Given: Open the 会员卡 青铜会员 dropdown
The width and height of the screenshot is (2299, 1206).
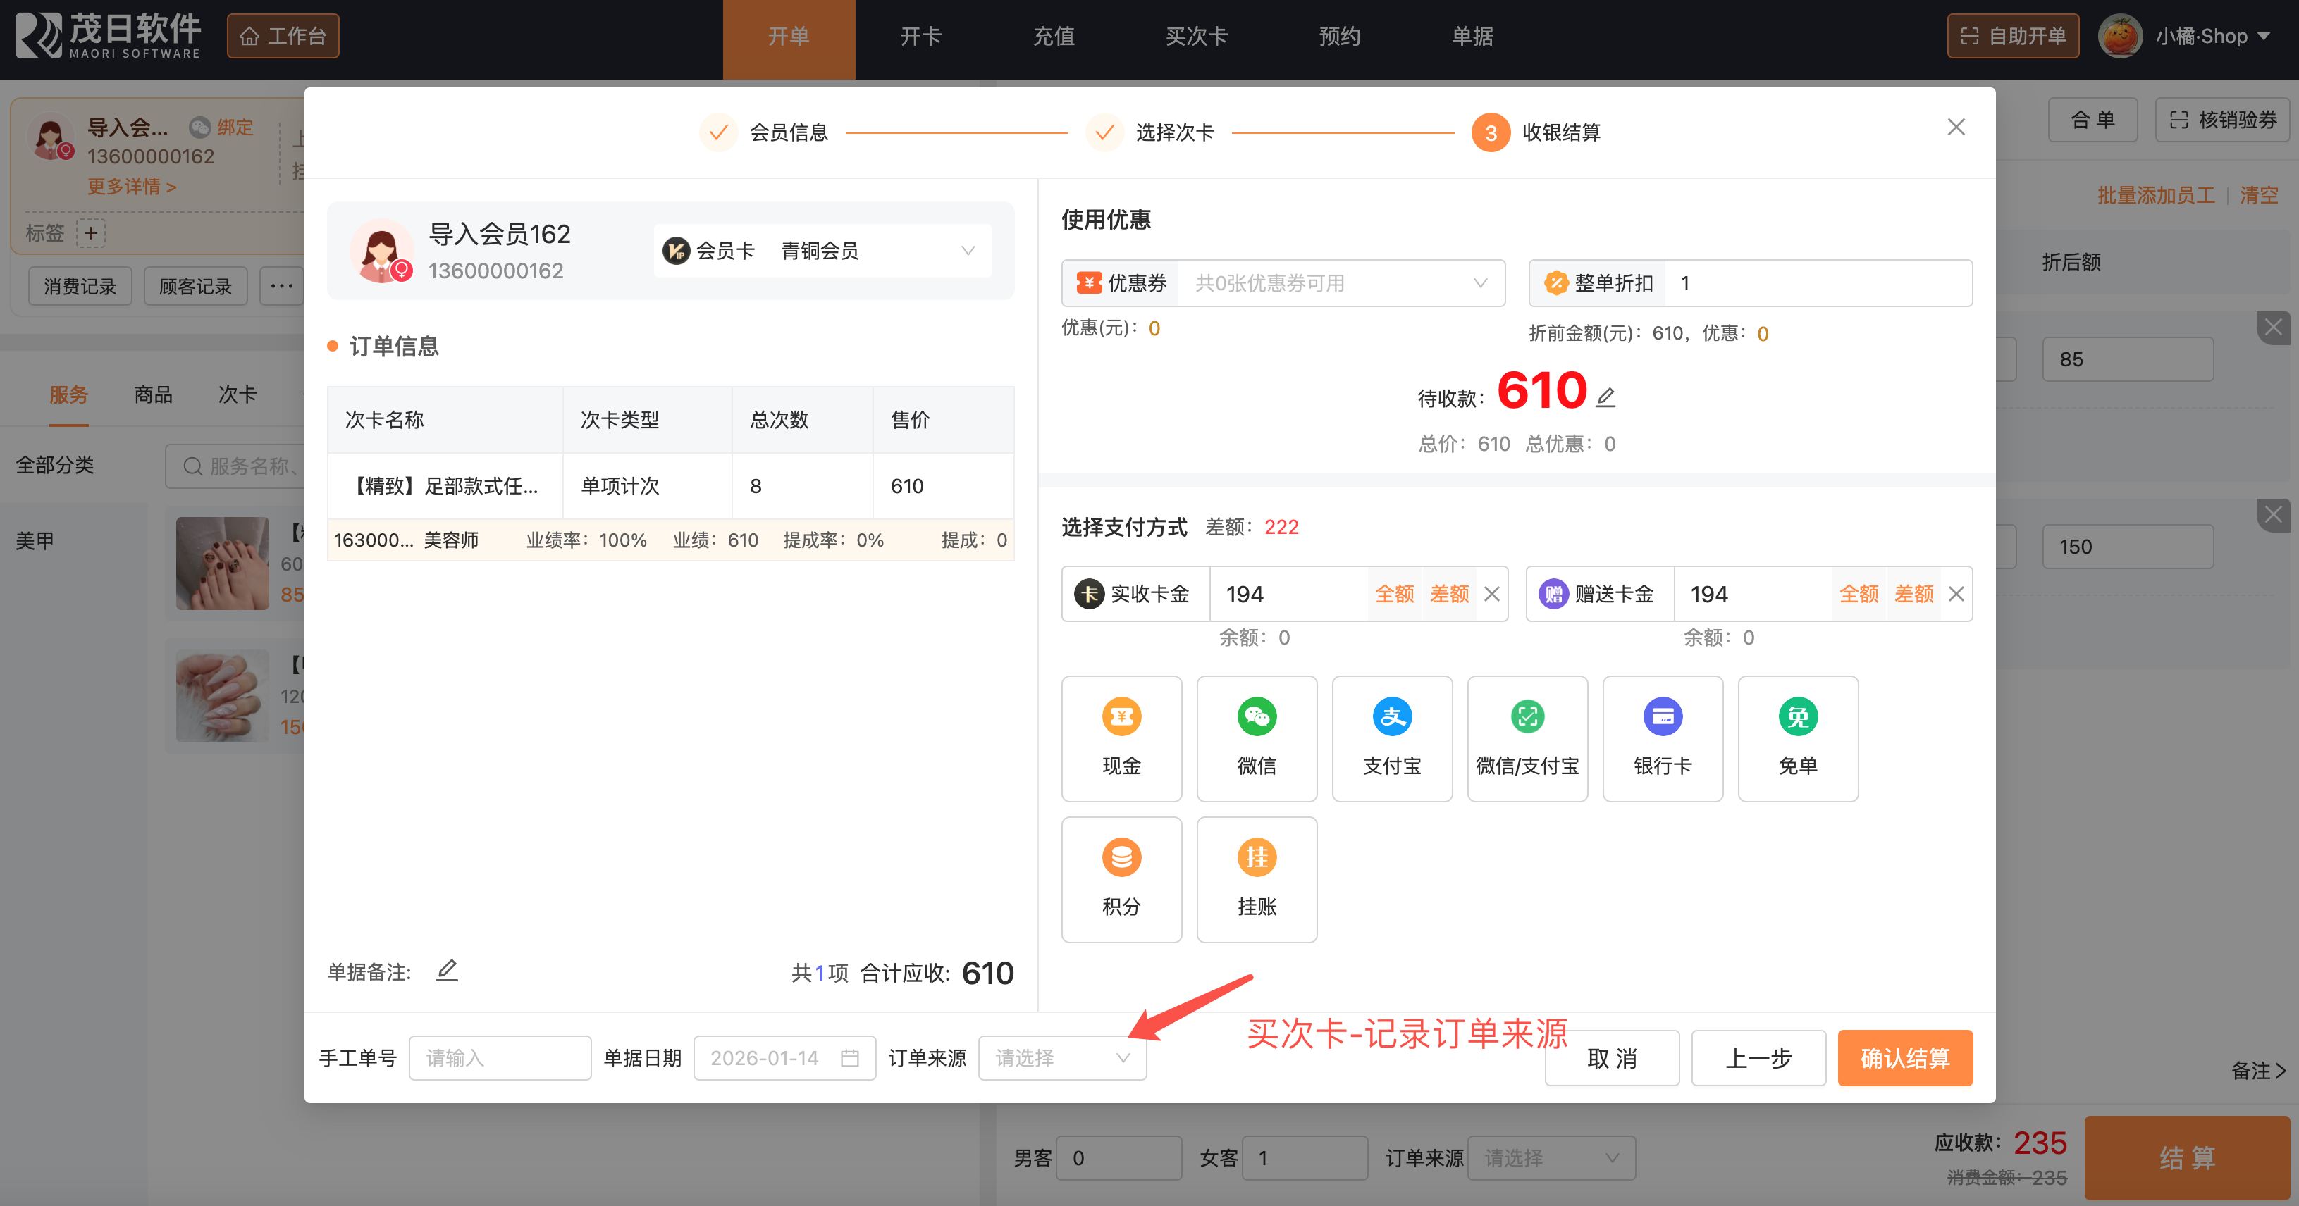Looking at the screenshot, I should 822,251.
